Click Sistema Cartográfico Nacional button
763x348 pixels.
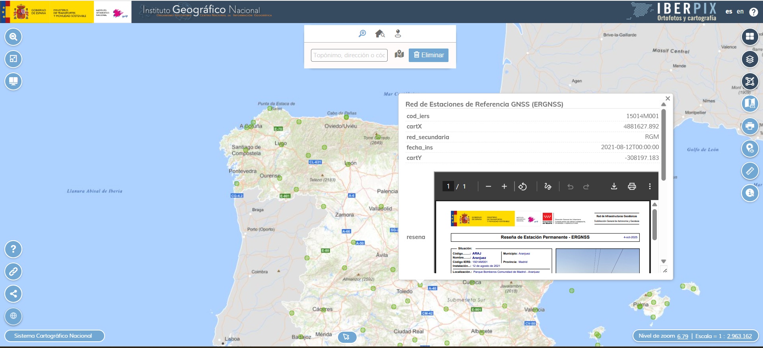(54, 336)
